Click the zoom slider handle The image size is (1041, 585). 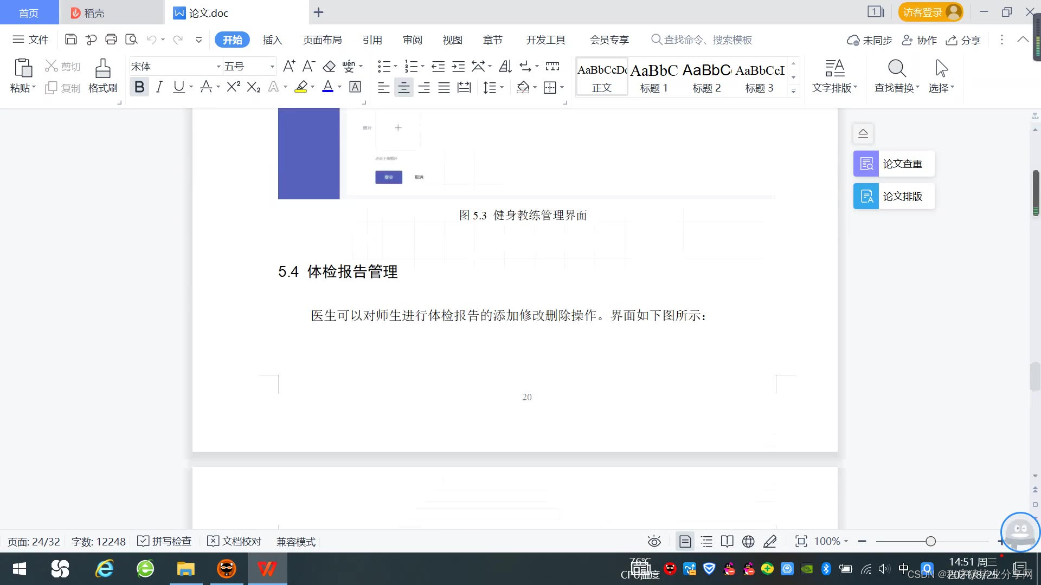coord(930,541)
